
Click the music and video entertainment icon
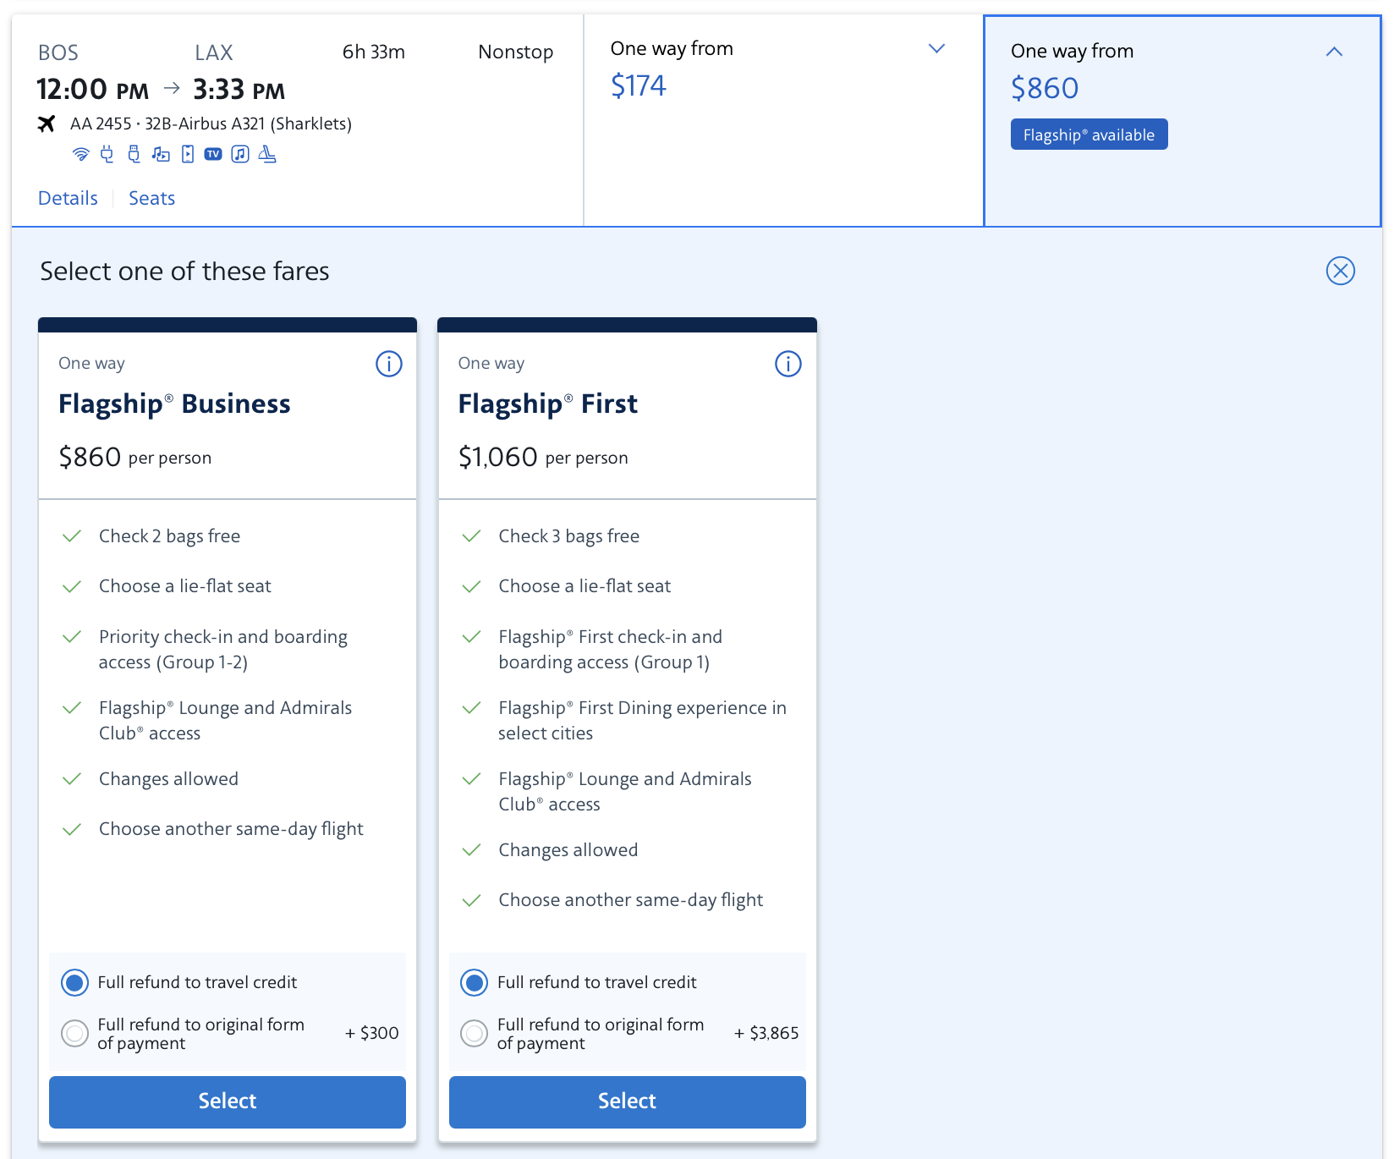(x=161, y=154)
